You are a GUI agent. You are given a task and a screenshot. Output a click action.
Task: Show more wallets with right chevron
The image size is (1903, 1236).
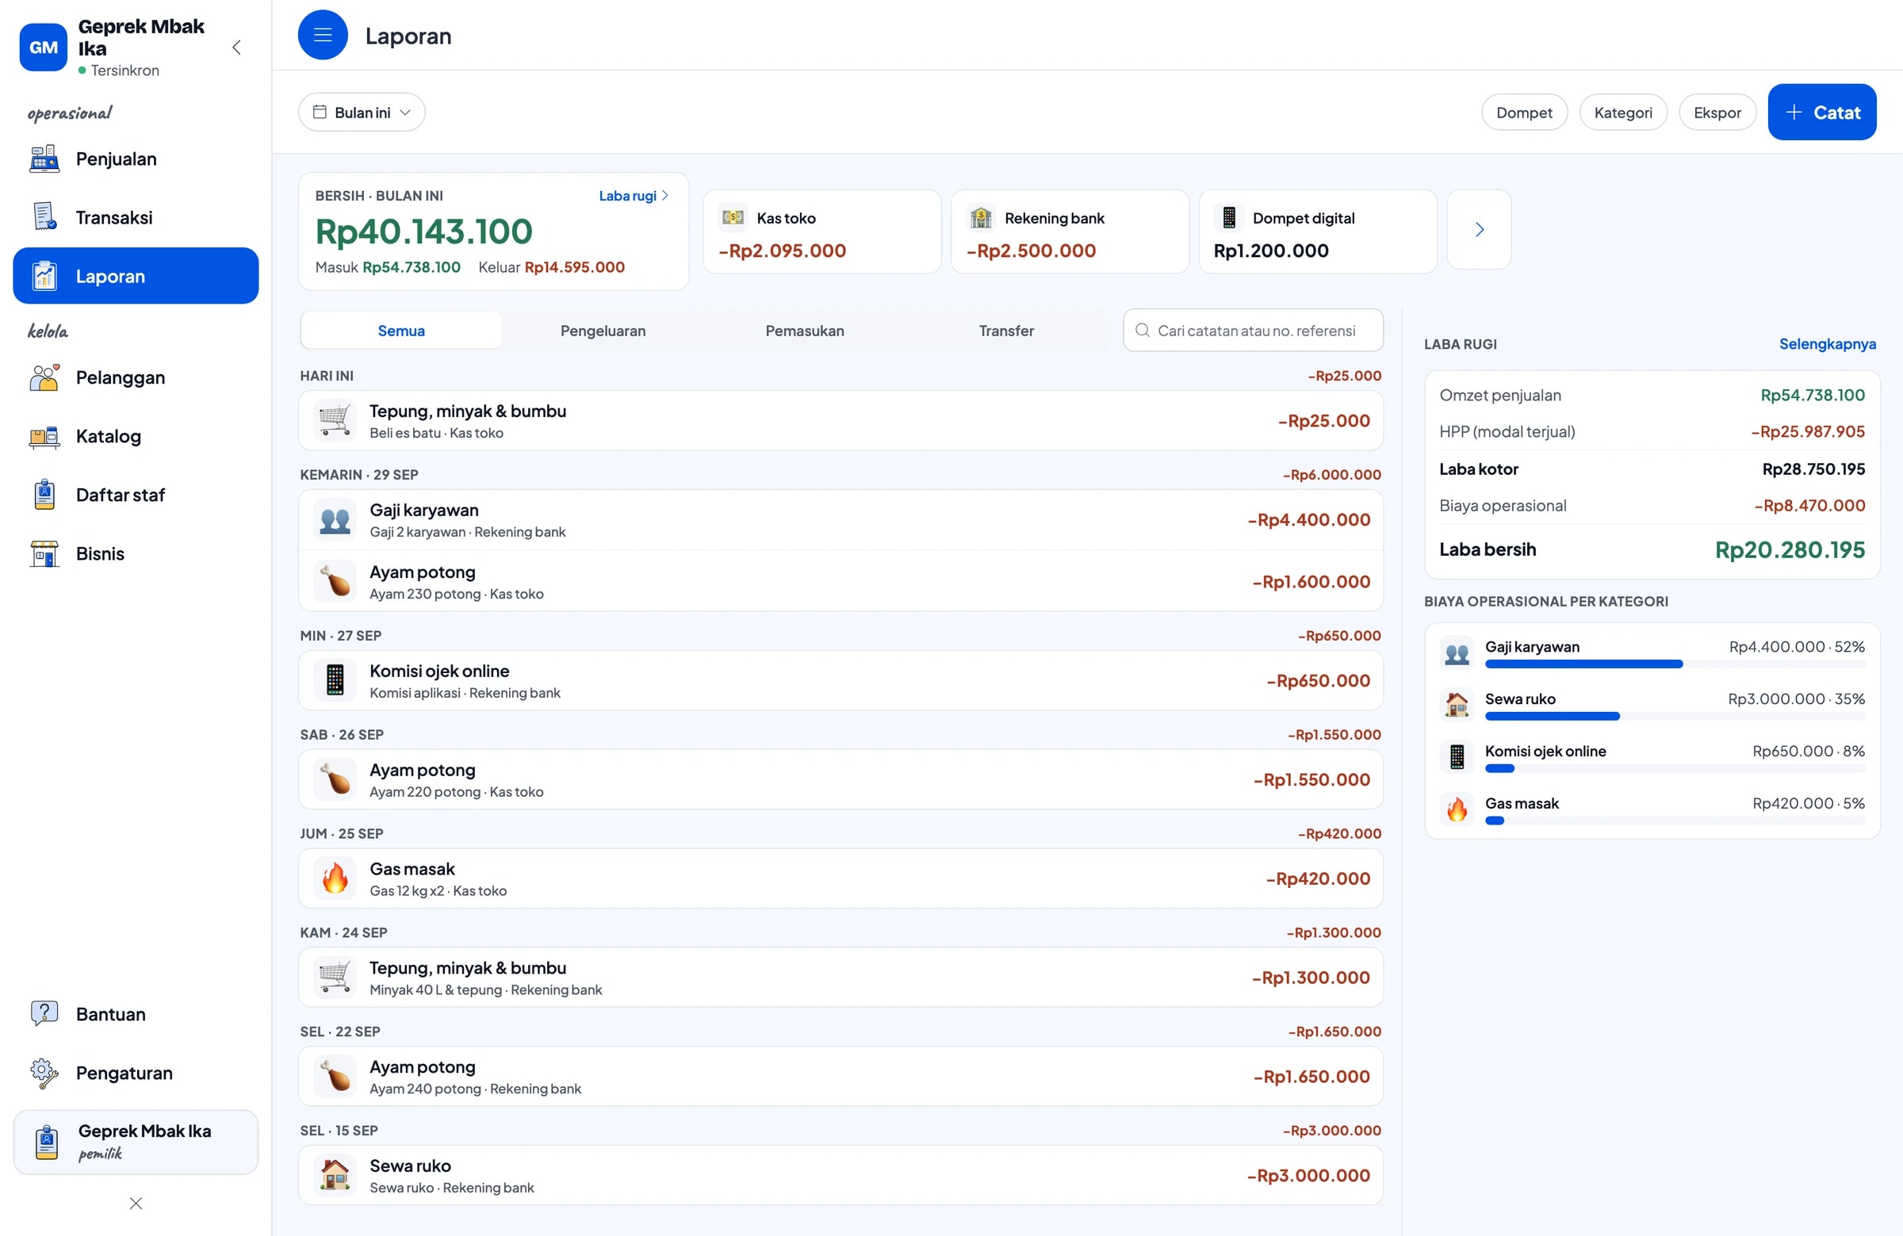pyautogui.click(x=1479, y=229)
